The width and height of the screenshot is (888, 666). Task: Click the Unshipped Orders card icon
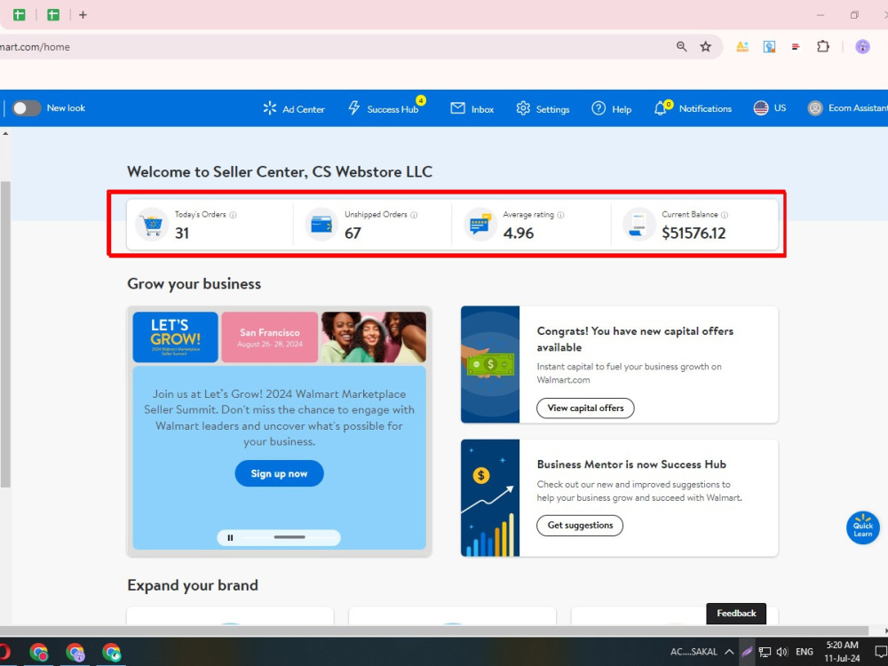click(x=321, y=225)
